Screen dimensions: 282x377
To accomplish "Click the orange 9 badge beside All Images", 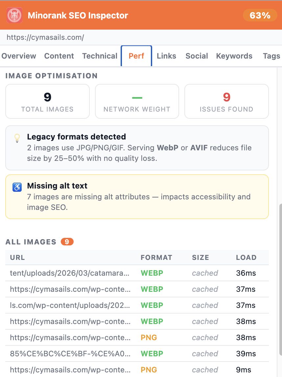I will pyautogui.click(x=67, y=242).
